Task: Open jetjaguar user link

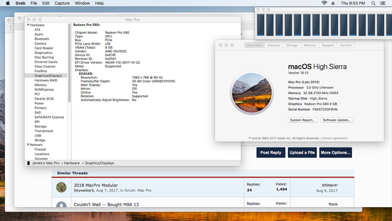Action: (330, 185)
